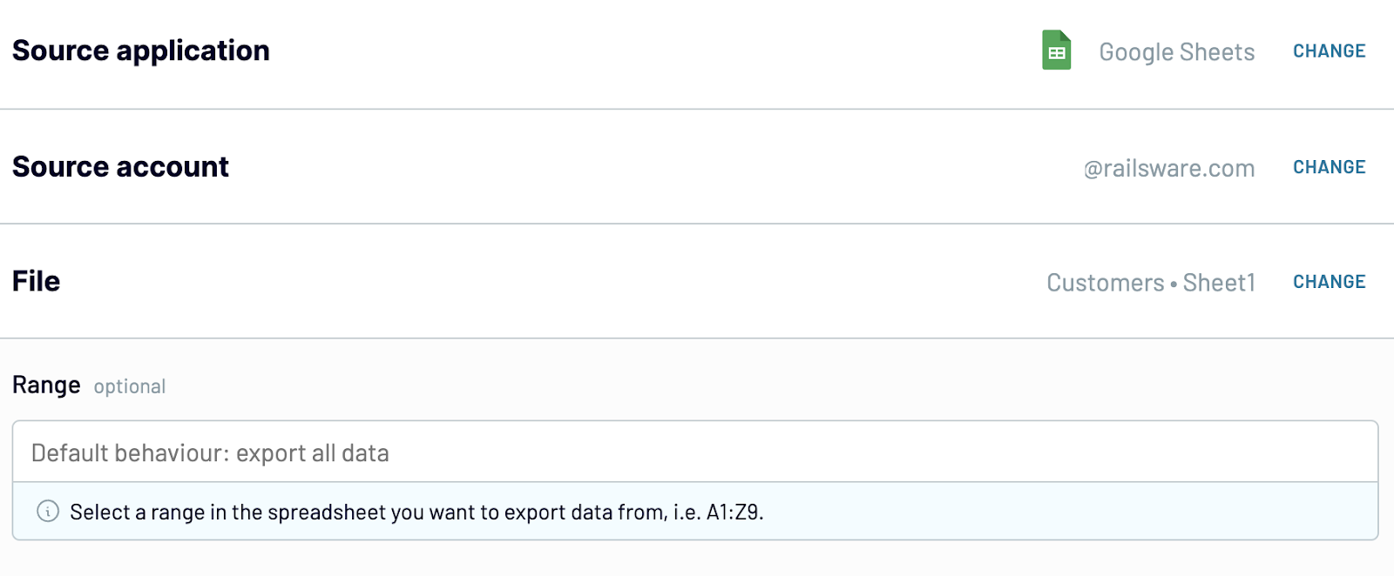Screen dimensions: 1394x576
Task: Click the "Customers • Sheet1" file label
Action: coord(1150,283)
